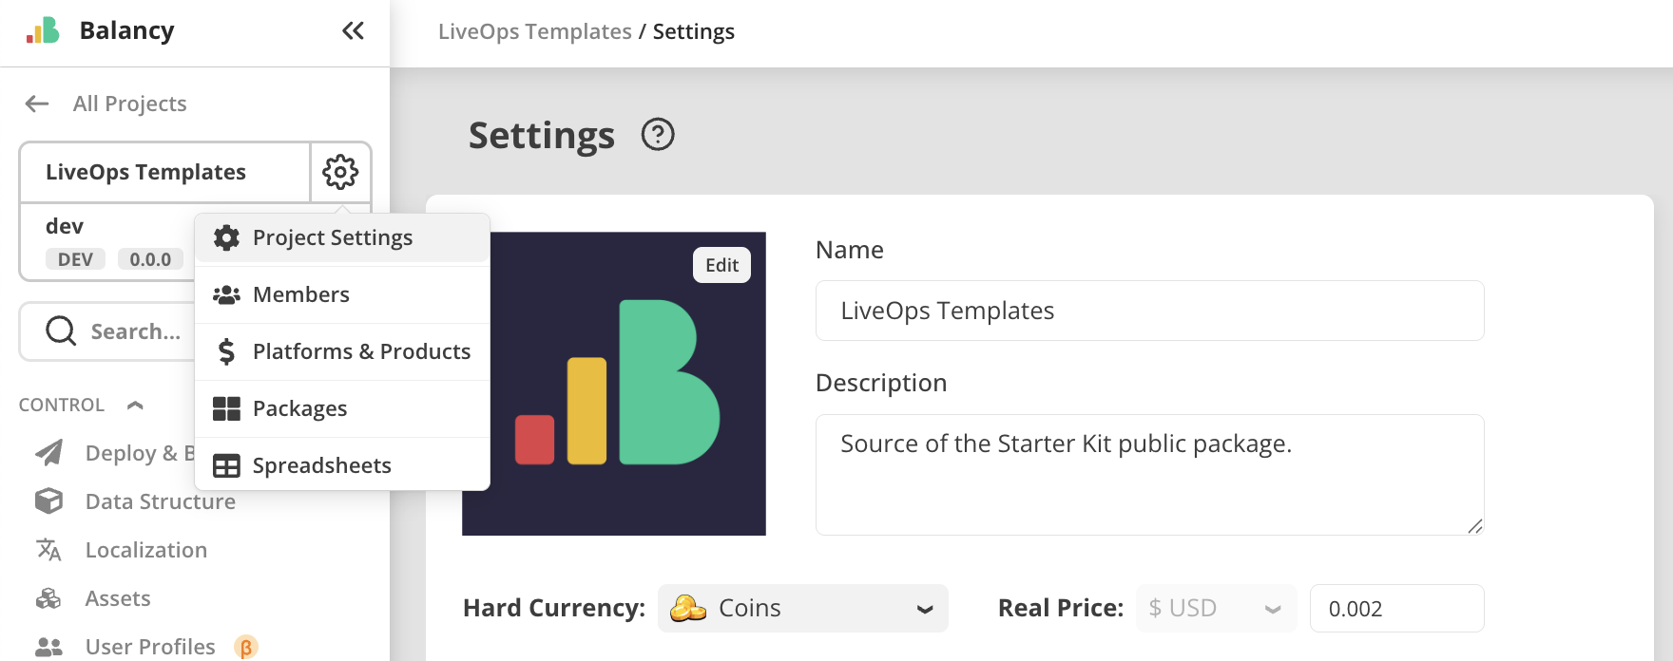
Task: Select the User Profiles people icon
Action: [48, 646]
